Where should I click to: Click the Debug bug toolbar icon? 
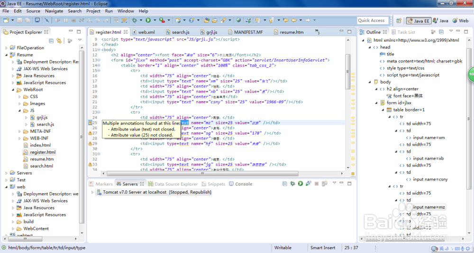coord(134,20)
